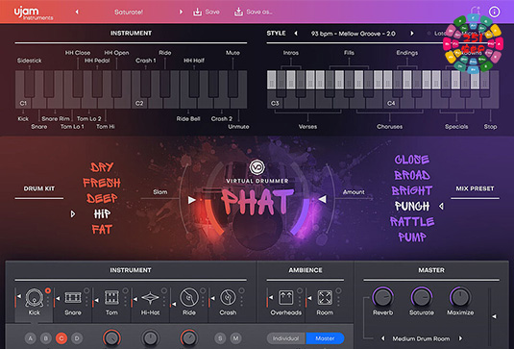Choose the DRY drum kit

coord(102,167)
